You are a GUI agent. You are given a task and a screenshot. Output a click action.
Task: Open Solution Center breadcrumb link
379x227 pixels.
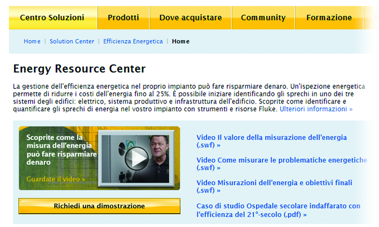[72, 41]
